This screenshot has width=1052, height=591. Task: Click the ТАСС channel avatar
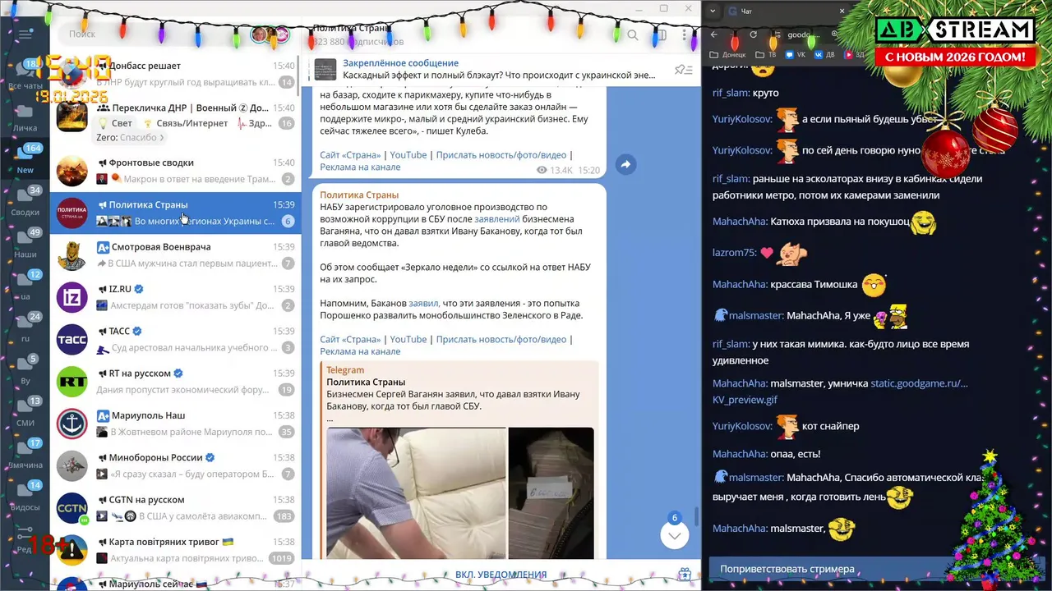click(72, 340)
